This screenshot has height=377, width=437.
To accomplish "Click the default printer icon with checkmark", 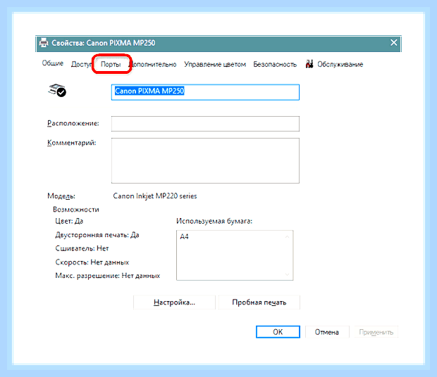I will 57,90.
